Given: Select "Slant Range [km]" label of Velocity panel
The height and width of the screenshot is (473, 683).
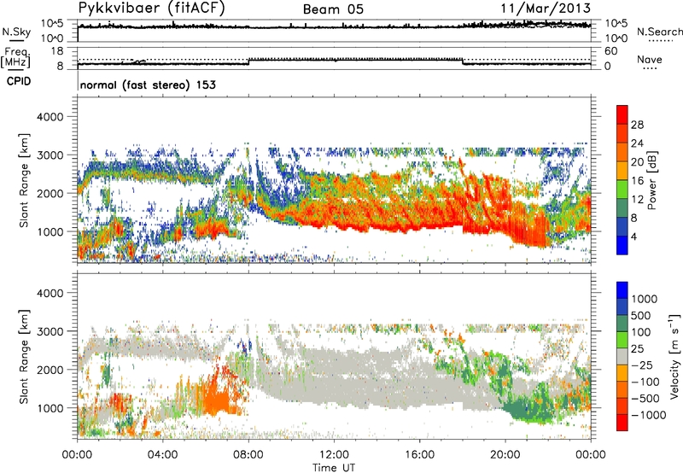Looking at the screenshot, I should 24,357.
